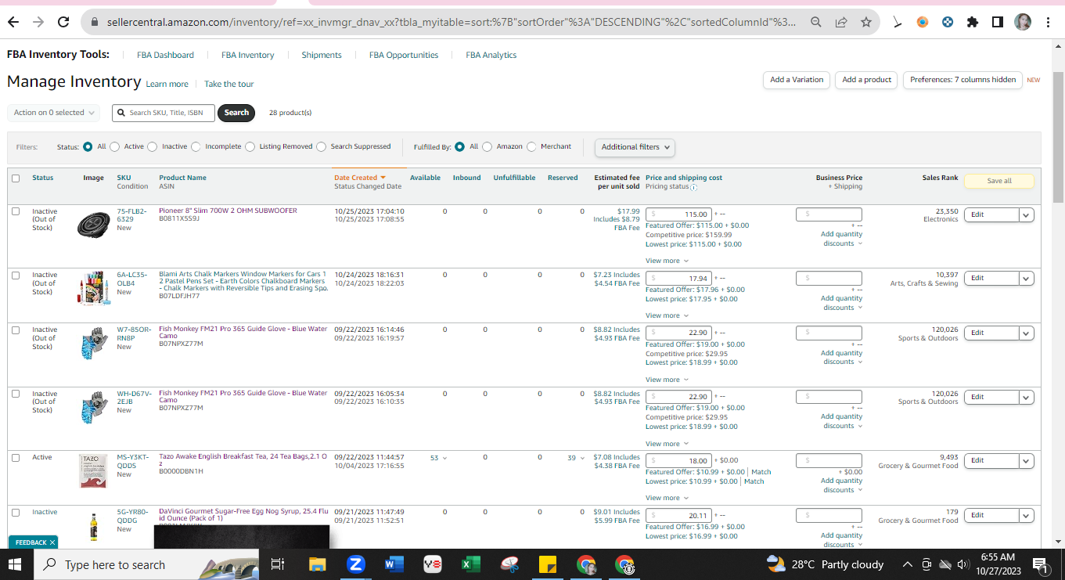Open Sticky Notes from the taskbar

tap(547, 564)
